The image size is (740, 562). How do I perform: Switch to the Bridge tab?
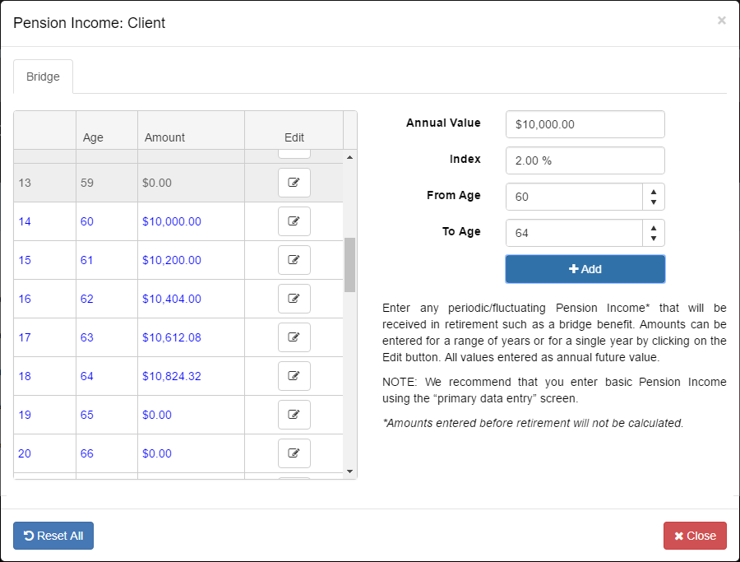click(x=43, y=77)
